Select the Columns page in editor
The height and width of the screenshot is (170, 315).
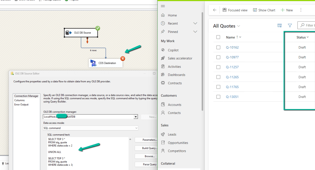pos(19,100)
